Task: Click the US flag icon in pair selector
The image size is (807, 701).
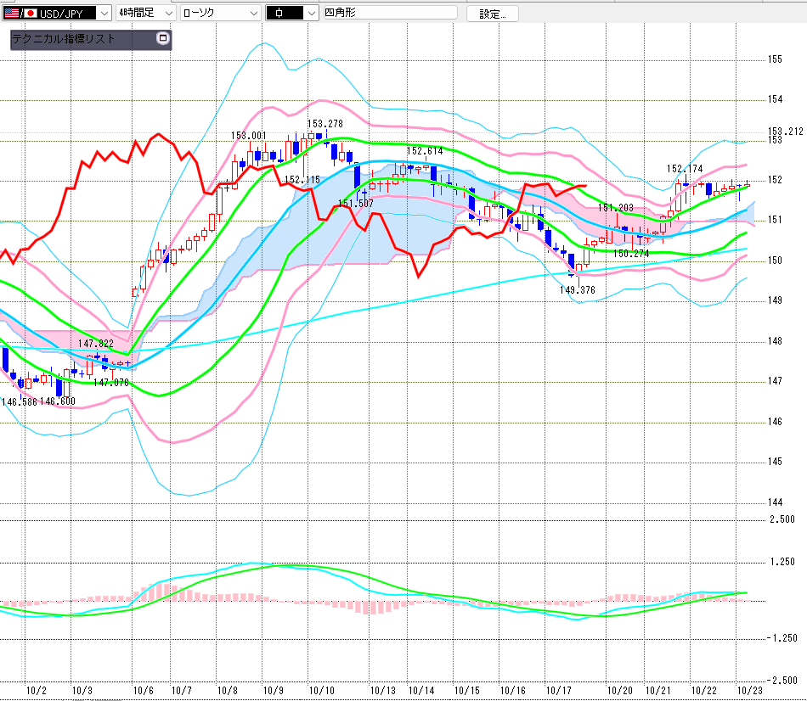Action: (10, 13)
